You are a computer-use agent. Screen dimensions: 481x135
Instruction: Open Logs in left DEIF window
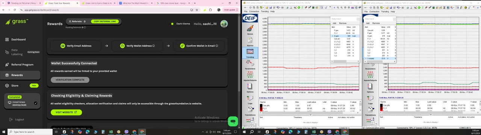[x=250, y=99]
